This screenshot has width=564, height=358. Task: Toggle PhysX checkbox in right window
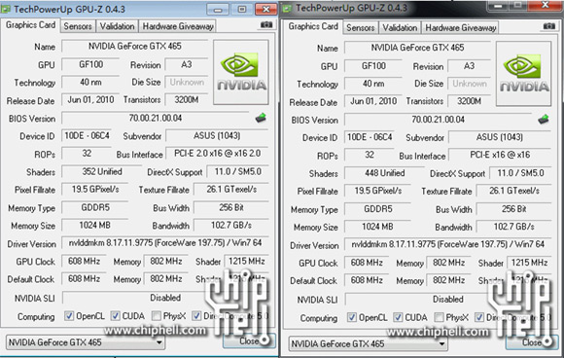[x=439, y=317]
